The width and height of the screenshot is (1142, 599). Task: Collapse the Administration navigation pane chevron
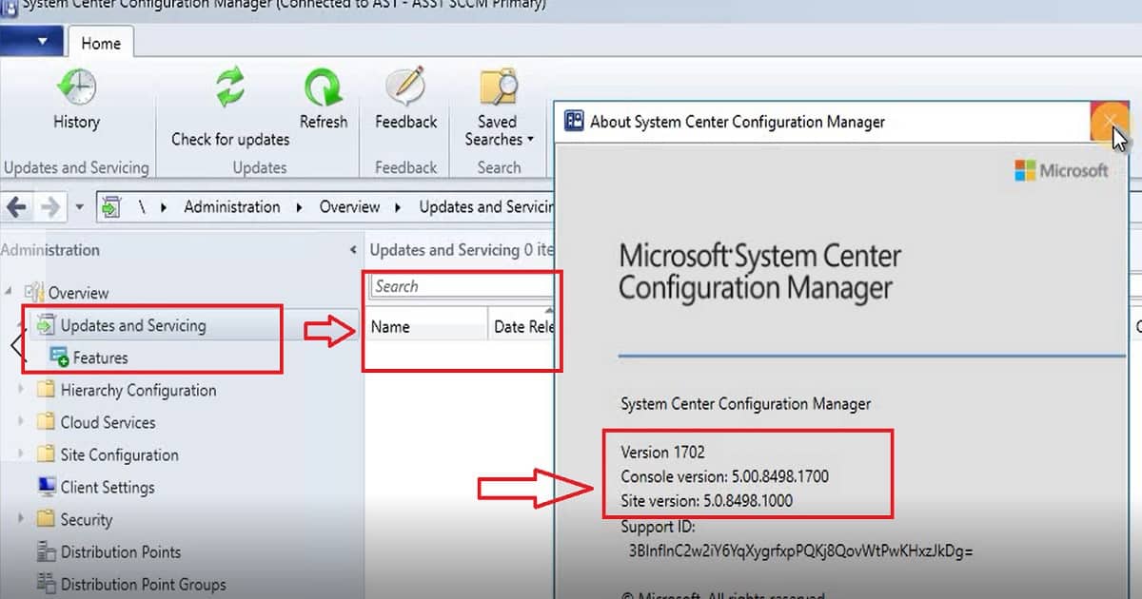[x=354, y=250]
